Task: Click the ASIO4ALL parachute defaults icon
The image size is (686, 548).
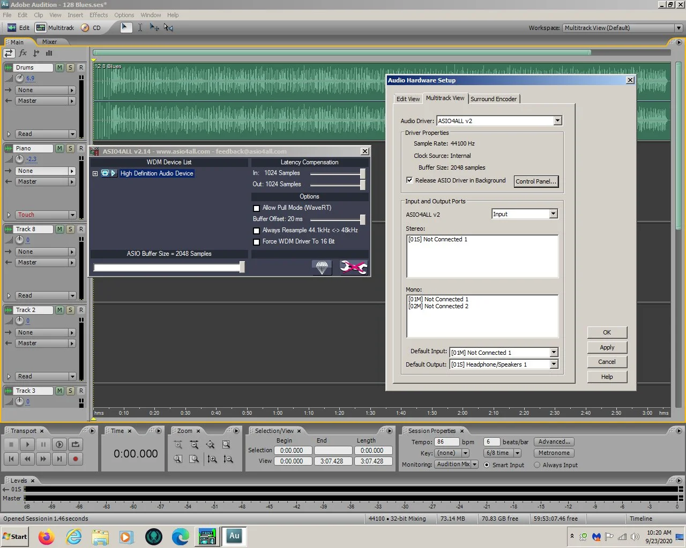Action: [322, 267]
